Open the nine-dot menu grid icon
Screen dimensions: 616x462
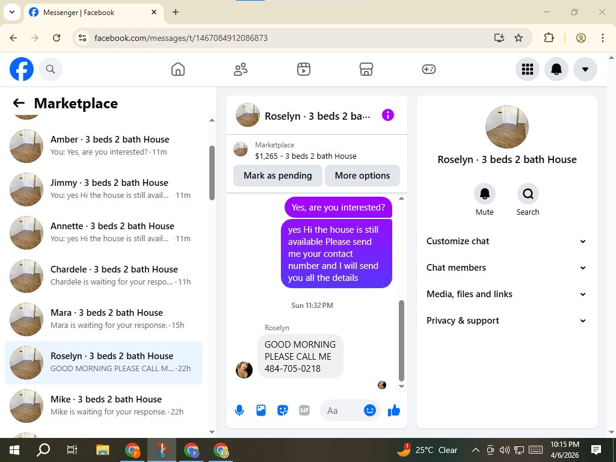(527, 69)
